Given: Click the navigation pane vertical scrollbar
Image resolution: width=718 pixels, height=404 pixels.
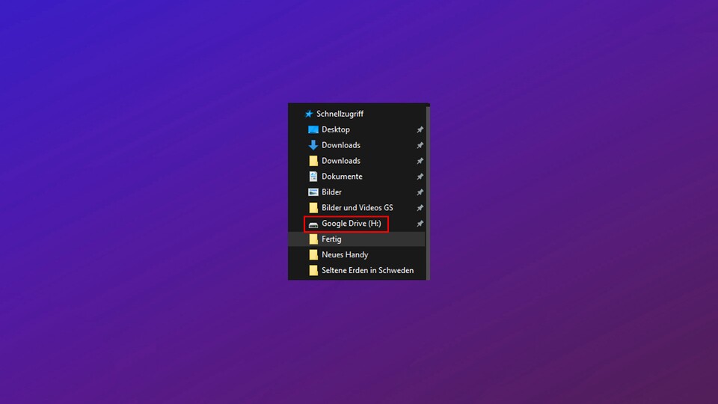Looking at the screenshot, I should [x=428, y=187].
